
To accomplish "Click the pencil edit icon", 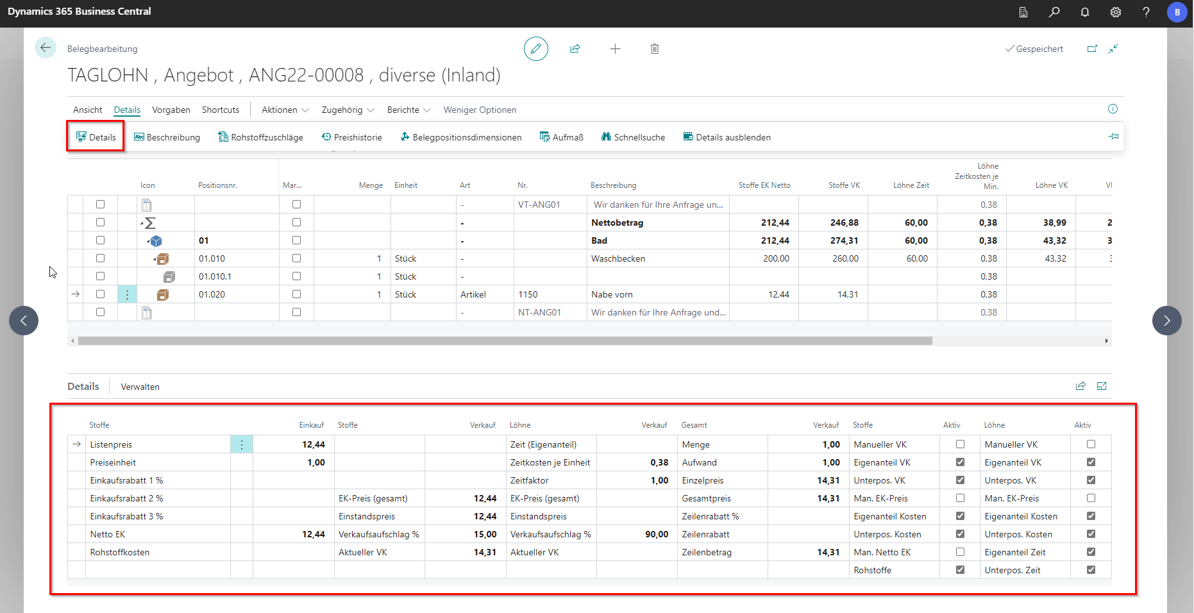I will (535, 49).
